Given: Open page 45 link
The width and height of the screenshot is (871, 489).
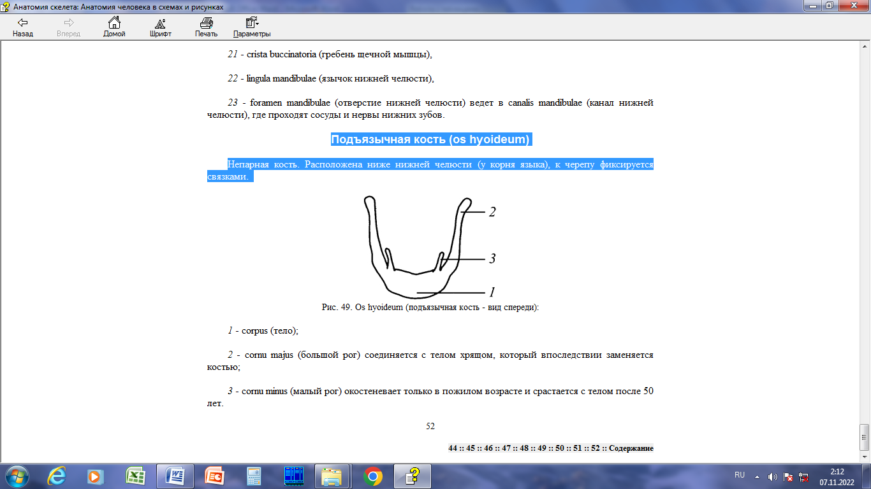Looking at the screenshot, I should [x=471, y=448].
